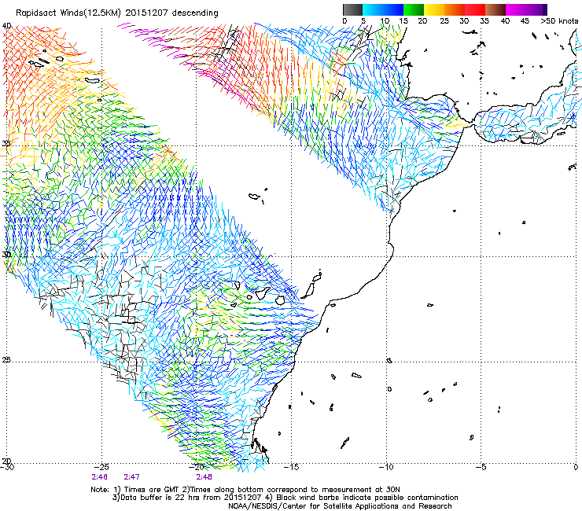582x511 pixels.
Task: Click the legend scale label '10'
Action: point(385,20)
